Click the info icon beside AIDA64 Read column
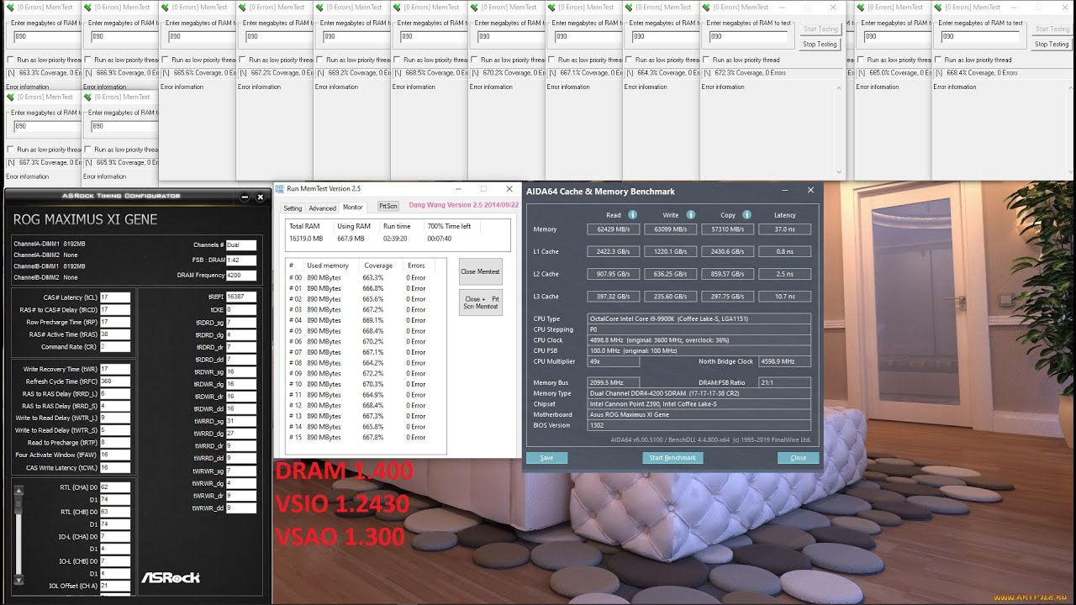 pyautogui.click(x=633, y=215)
